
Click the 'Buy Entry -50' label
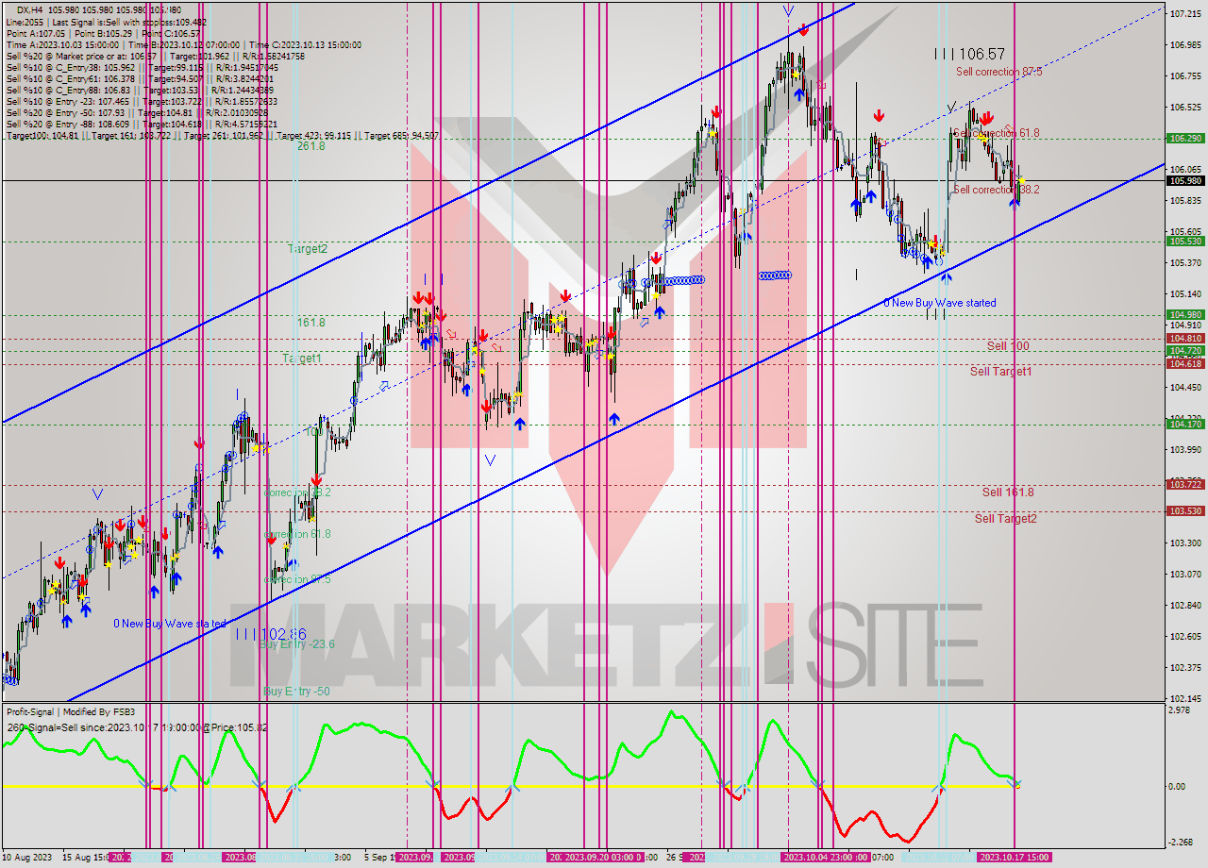pyautogui.click(x=297, y=692)
